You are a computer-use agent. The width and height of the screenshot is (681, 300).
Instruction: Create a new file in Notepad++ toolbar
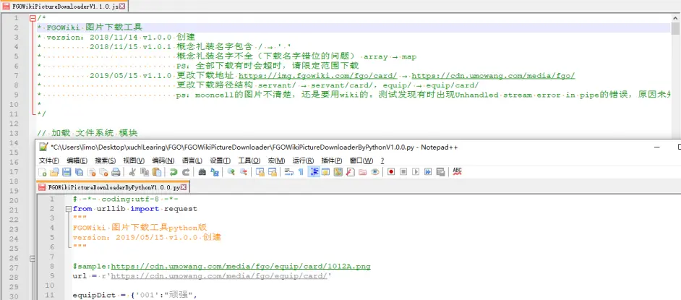(43, 172)
